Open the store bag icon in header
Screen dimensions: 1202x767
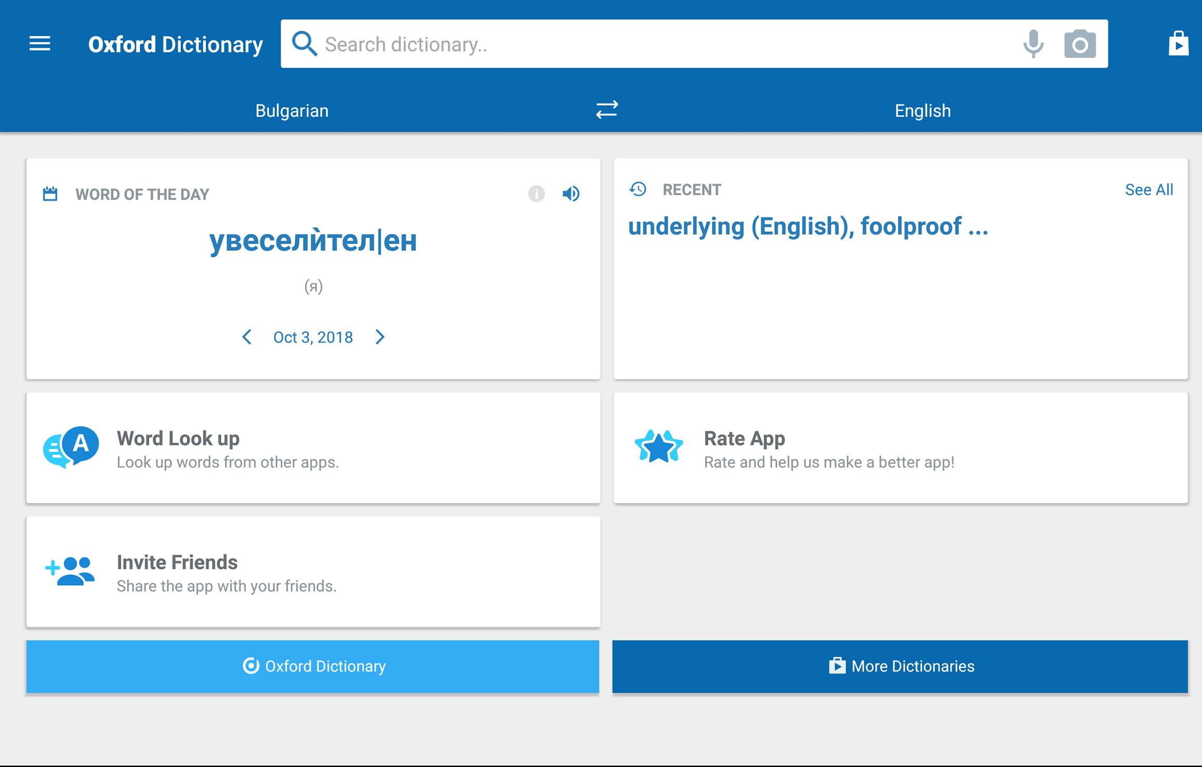coord(1178,44)
